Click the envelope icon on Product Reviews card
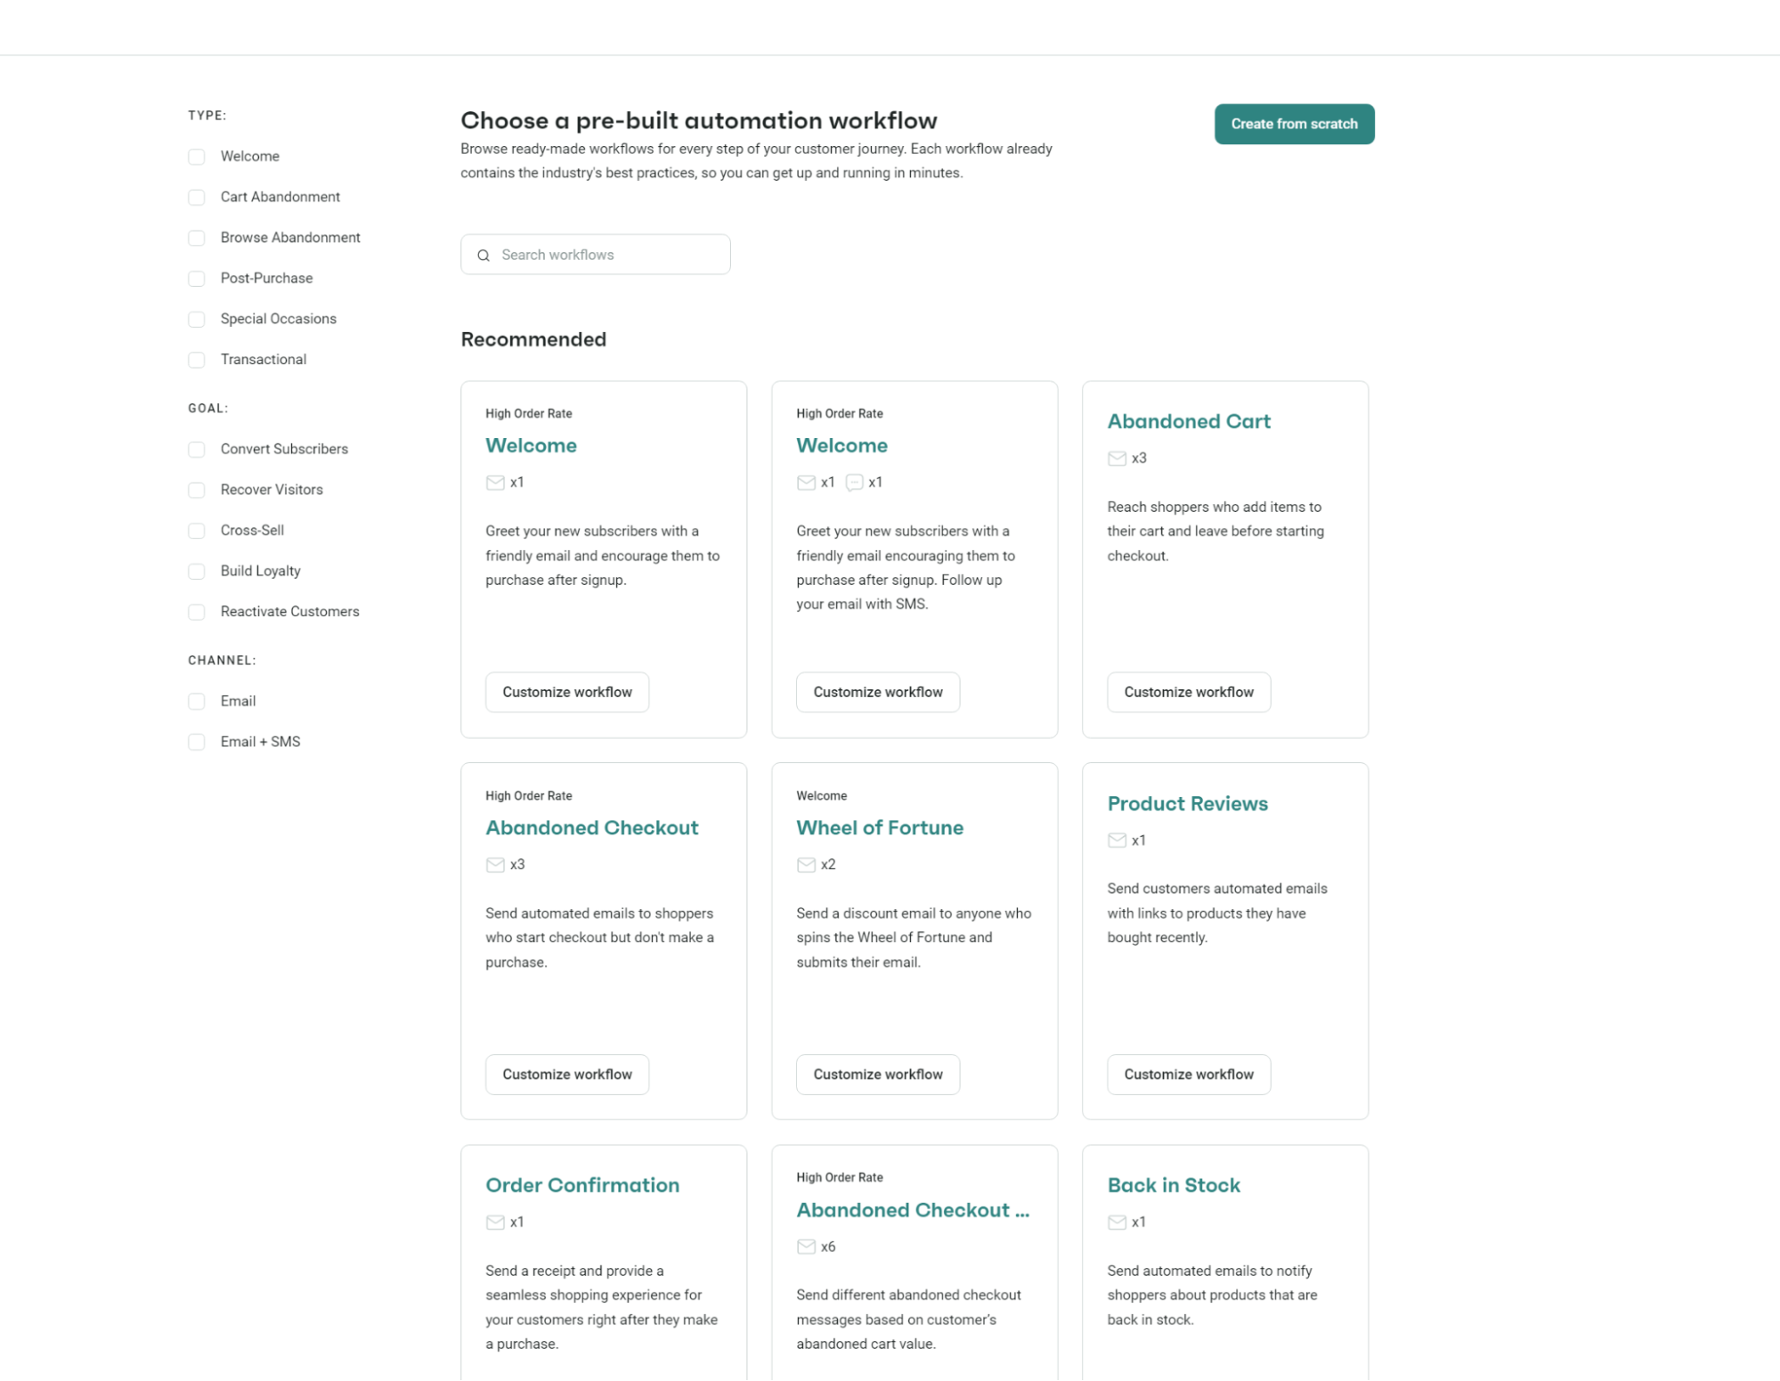Viewport: 1780px width, 1381px height. 1117,839
